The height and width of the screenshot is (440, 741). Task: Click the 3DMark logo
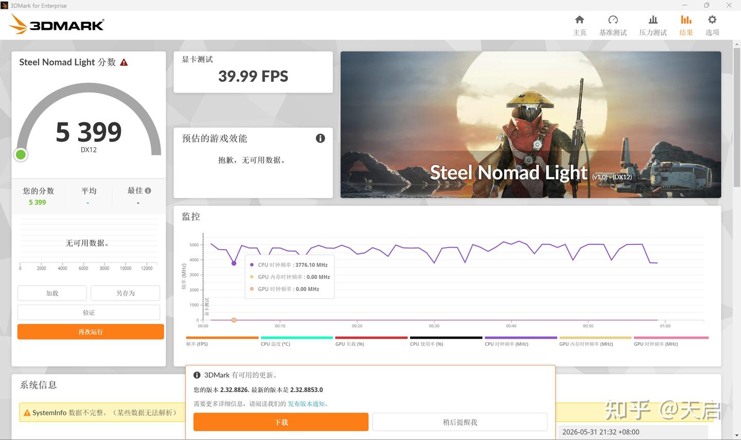tap(57, 24)
